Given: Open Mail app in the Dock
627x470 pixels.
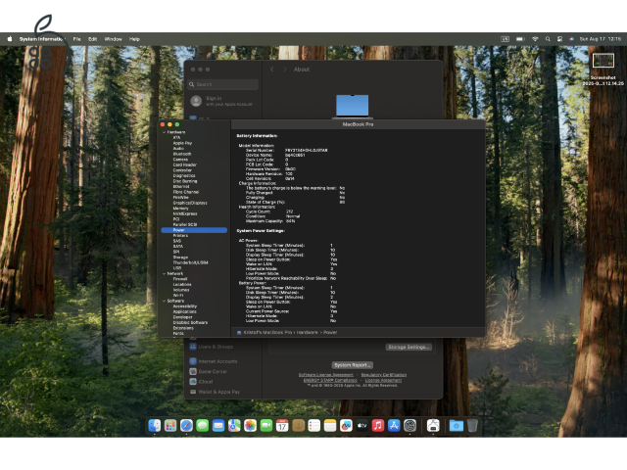Looking at the screenshot, I should tap(218, 426).
